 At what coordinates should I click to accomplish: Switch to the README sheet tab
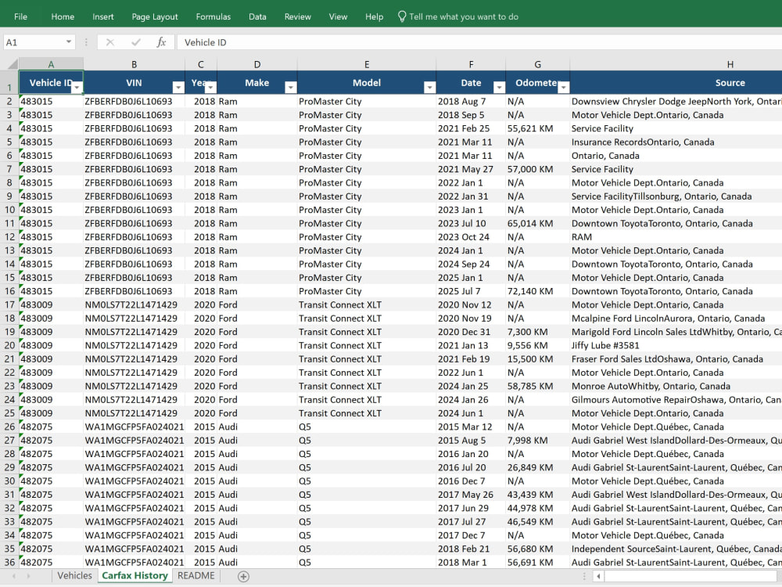click(x=196, y=575)
